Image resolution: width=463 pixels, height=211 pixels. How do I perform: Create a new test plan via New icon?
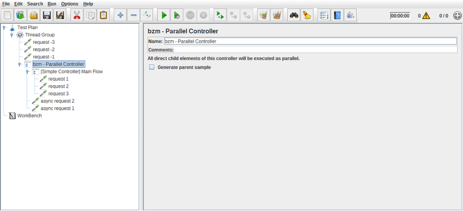tap(8, 15)
